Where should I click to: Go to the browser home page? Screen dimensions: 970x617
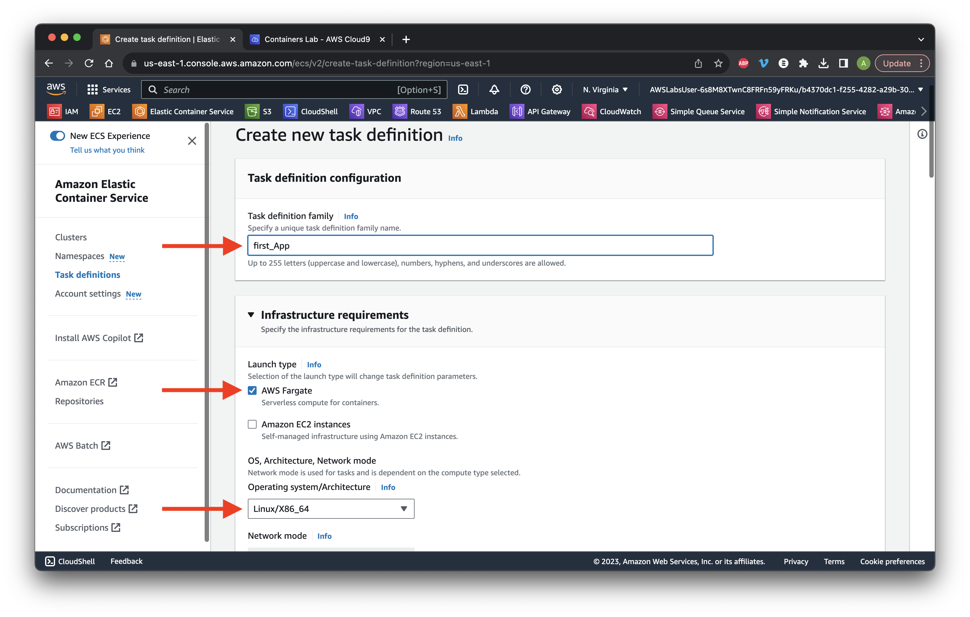(x=109, y=63)
